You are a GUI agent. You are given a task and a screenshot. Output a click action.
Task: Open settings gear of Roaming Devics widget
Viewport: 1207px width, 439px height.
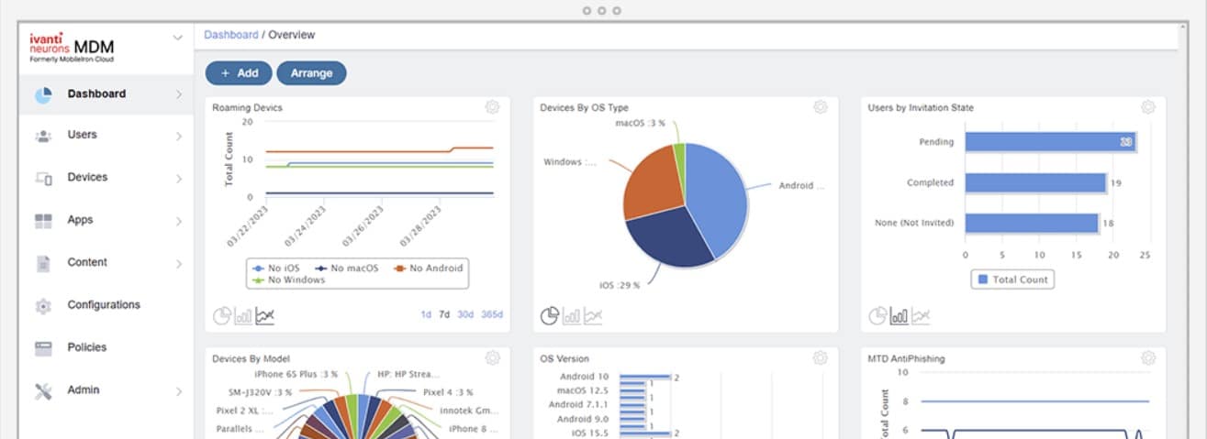coord(492,107)
